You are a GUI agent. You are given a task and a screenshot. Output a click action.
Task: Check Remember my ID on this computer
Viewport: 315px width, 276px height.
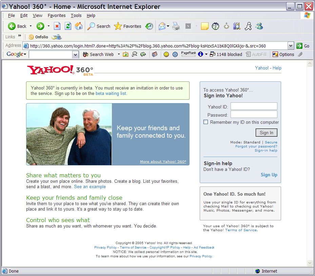pyautogui.click(x=206, y=122)
